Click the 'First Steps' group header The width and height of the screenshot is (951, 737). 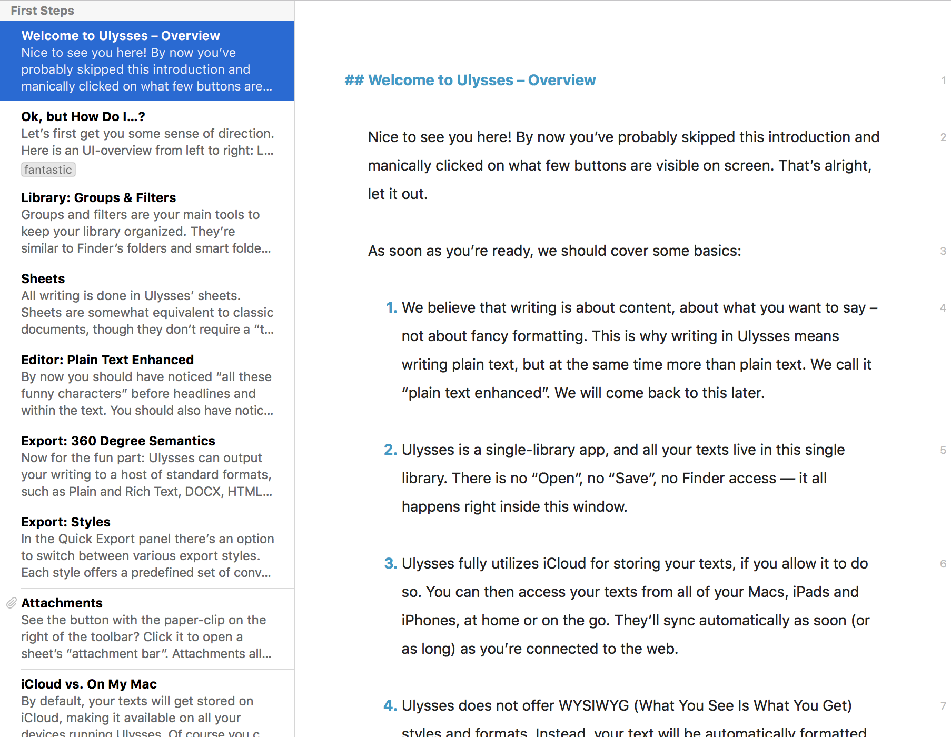(x=43, y=11)
